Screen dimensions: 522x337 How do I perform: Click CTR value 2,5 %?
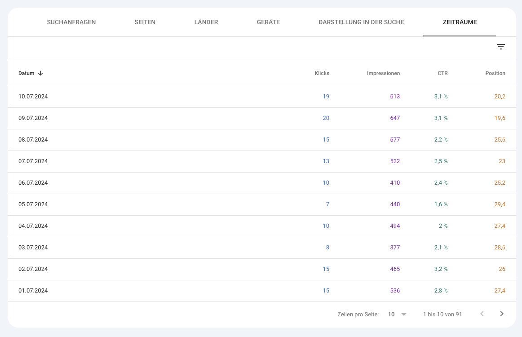point(441,161)
